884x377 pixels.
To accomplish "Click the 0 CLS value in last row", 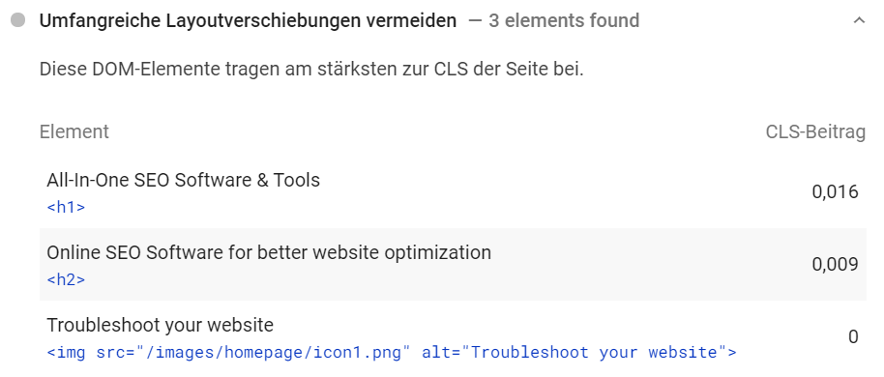I will point(853,337).
